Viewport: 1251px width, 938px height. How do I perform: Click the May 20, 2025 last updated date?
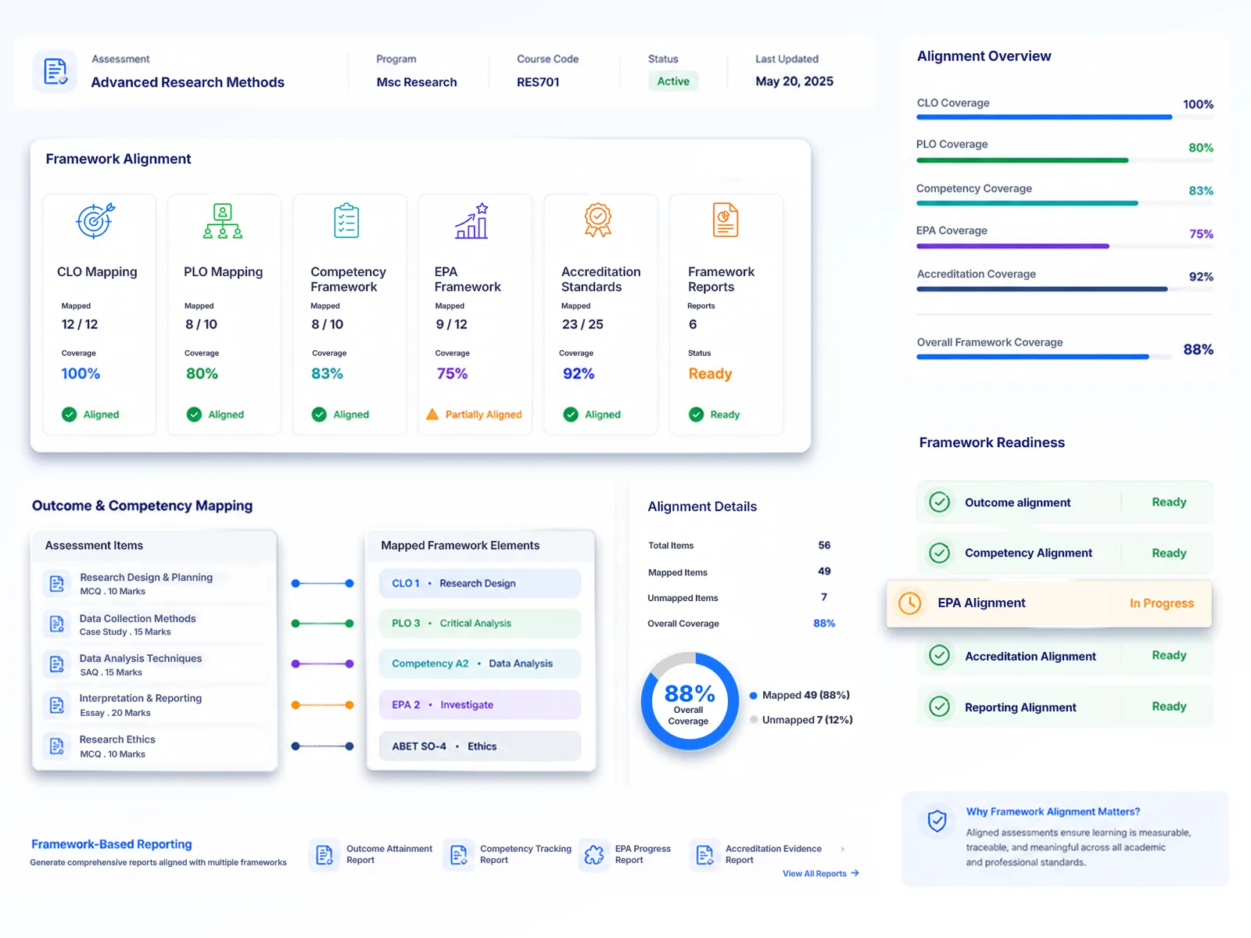pyautogui.click(x=794, y=81)
